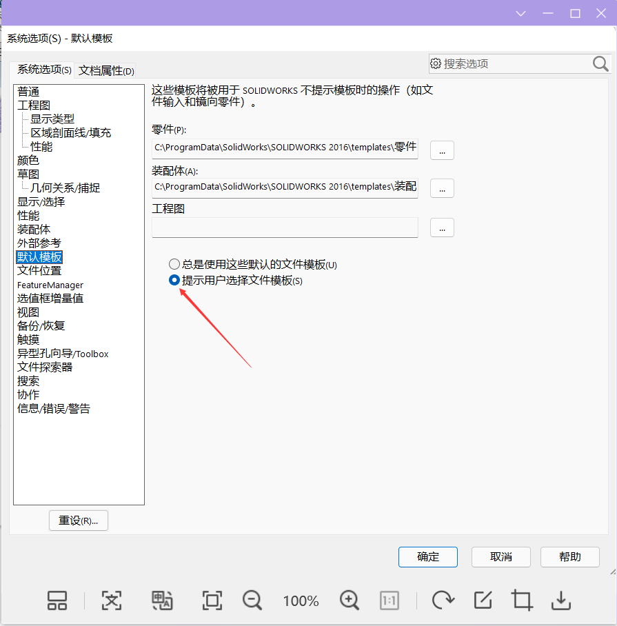Click the browse button next to 工程图
The height and width of the screenshot is (626, 617).
click(441, 228)
